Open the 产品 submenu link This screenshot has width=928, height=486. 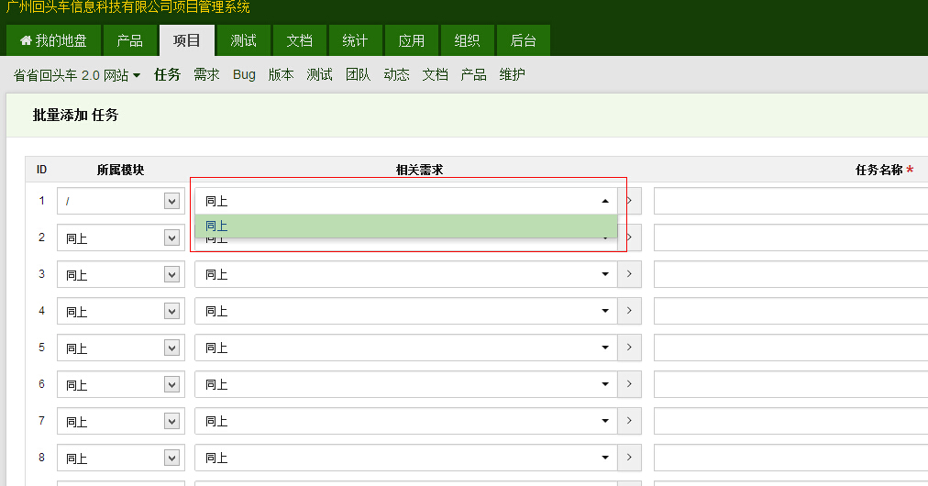coord(473,74)
